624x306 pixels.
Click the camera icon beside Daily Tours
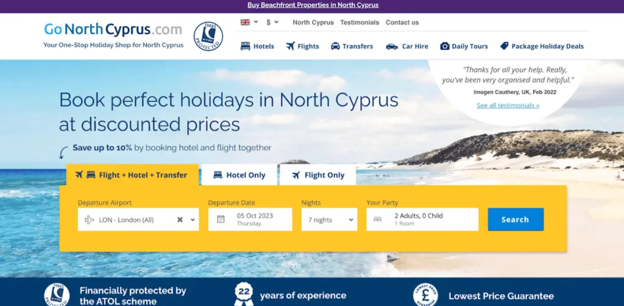pos(445,46)
